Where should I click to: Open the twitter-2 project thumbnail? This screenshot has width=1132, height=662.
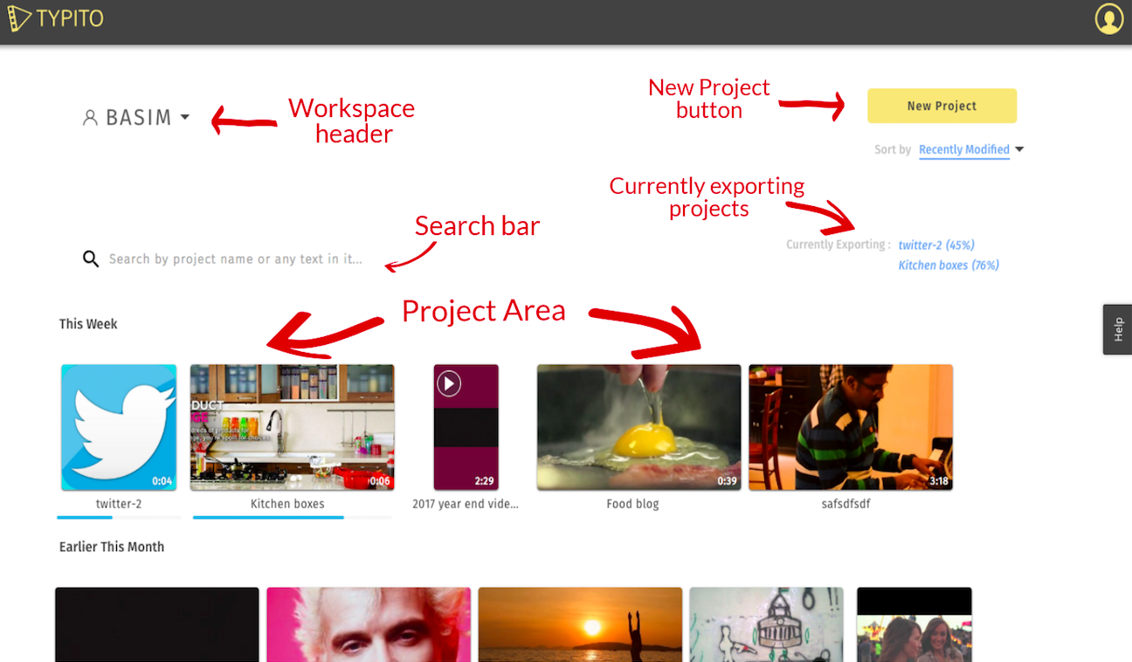[x=119, y=427]
